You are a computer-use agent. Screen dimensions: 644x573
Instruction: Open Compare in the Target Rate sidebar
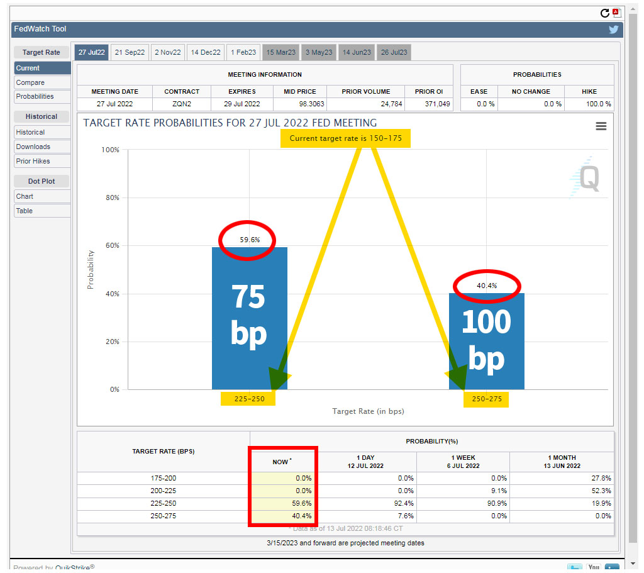point(42,82)
